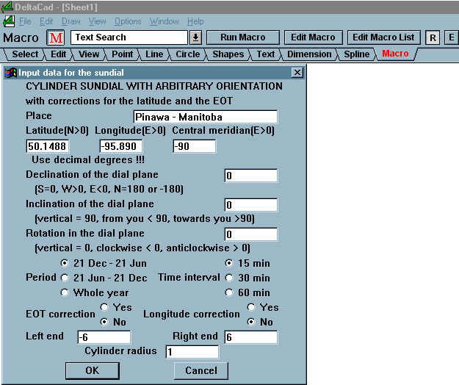This screenshot has width=459, height=385.
Task: Switch to the Dimension tab
Action: tap(309, 54)
